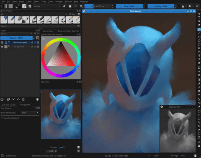Select the Crop tool in the toolbox
The image size is (201, 158).
pos(199,75)
